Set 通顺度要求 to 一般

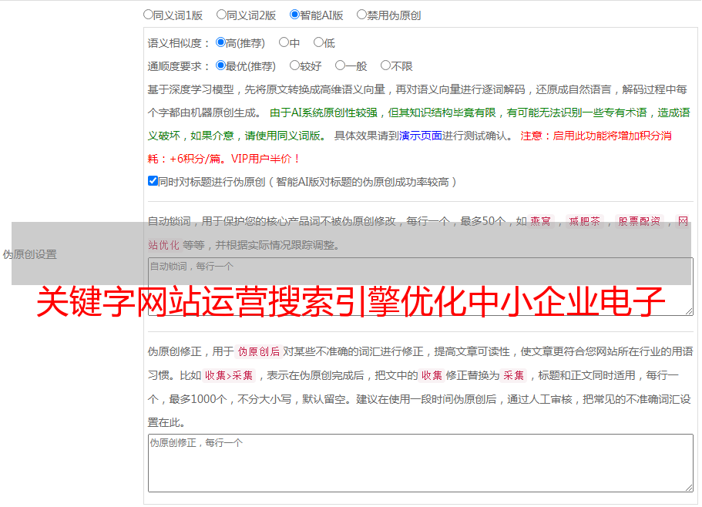(340, 66)
